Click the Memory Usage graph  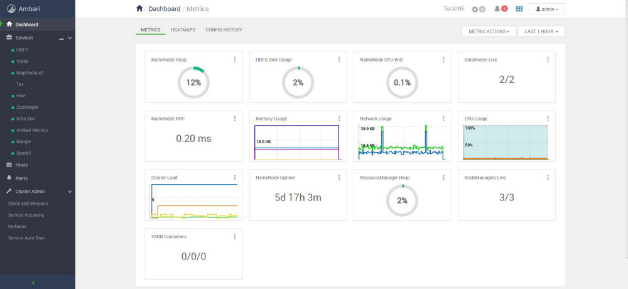pos(297,142)
